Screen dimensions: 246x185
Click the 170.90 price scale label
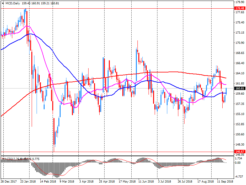239,43
